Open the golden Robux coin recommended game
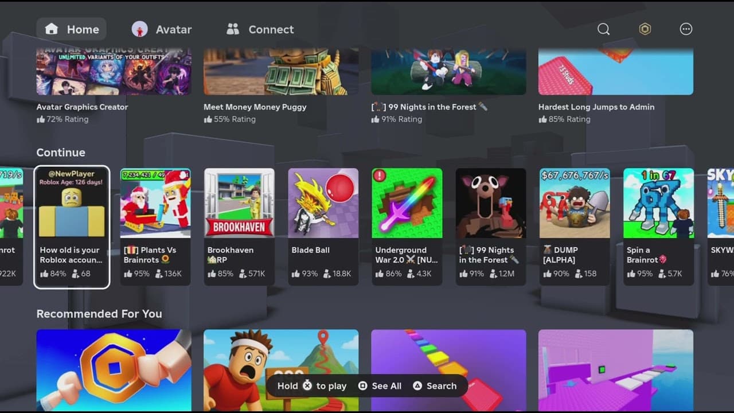 pos(114,370)
